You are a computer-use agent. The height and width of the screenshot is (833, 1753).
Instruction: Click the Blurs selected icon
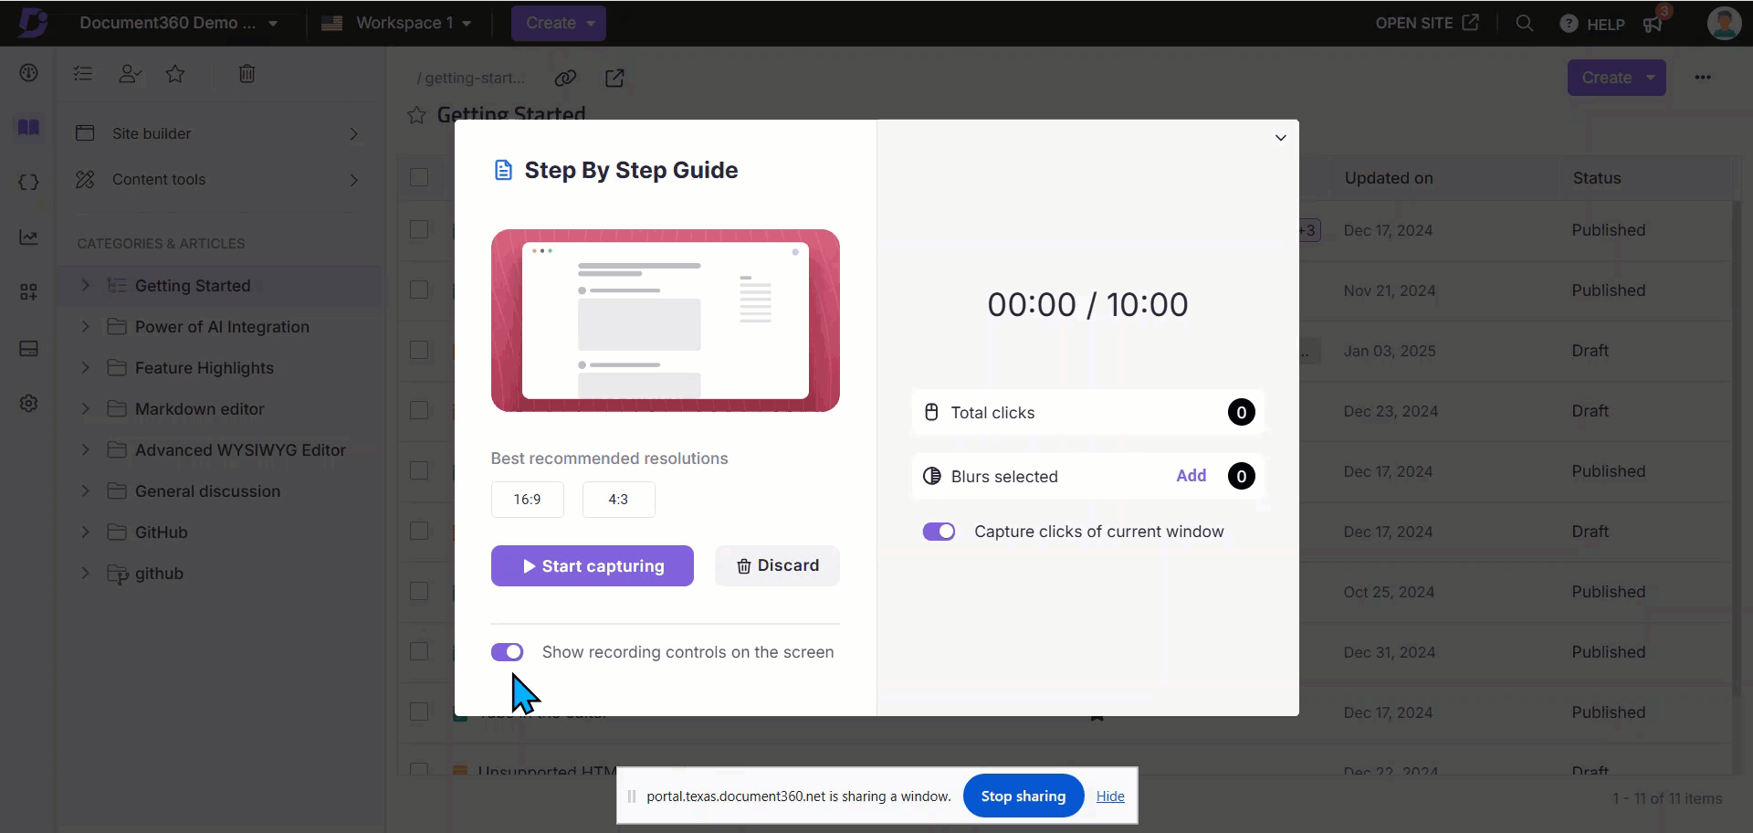click(931, 476)
